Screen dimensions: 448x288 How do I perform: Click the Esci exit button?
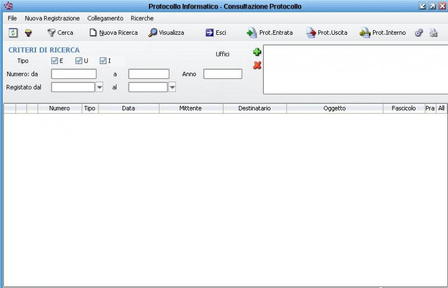(x=216, y=32)
